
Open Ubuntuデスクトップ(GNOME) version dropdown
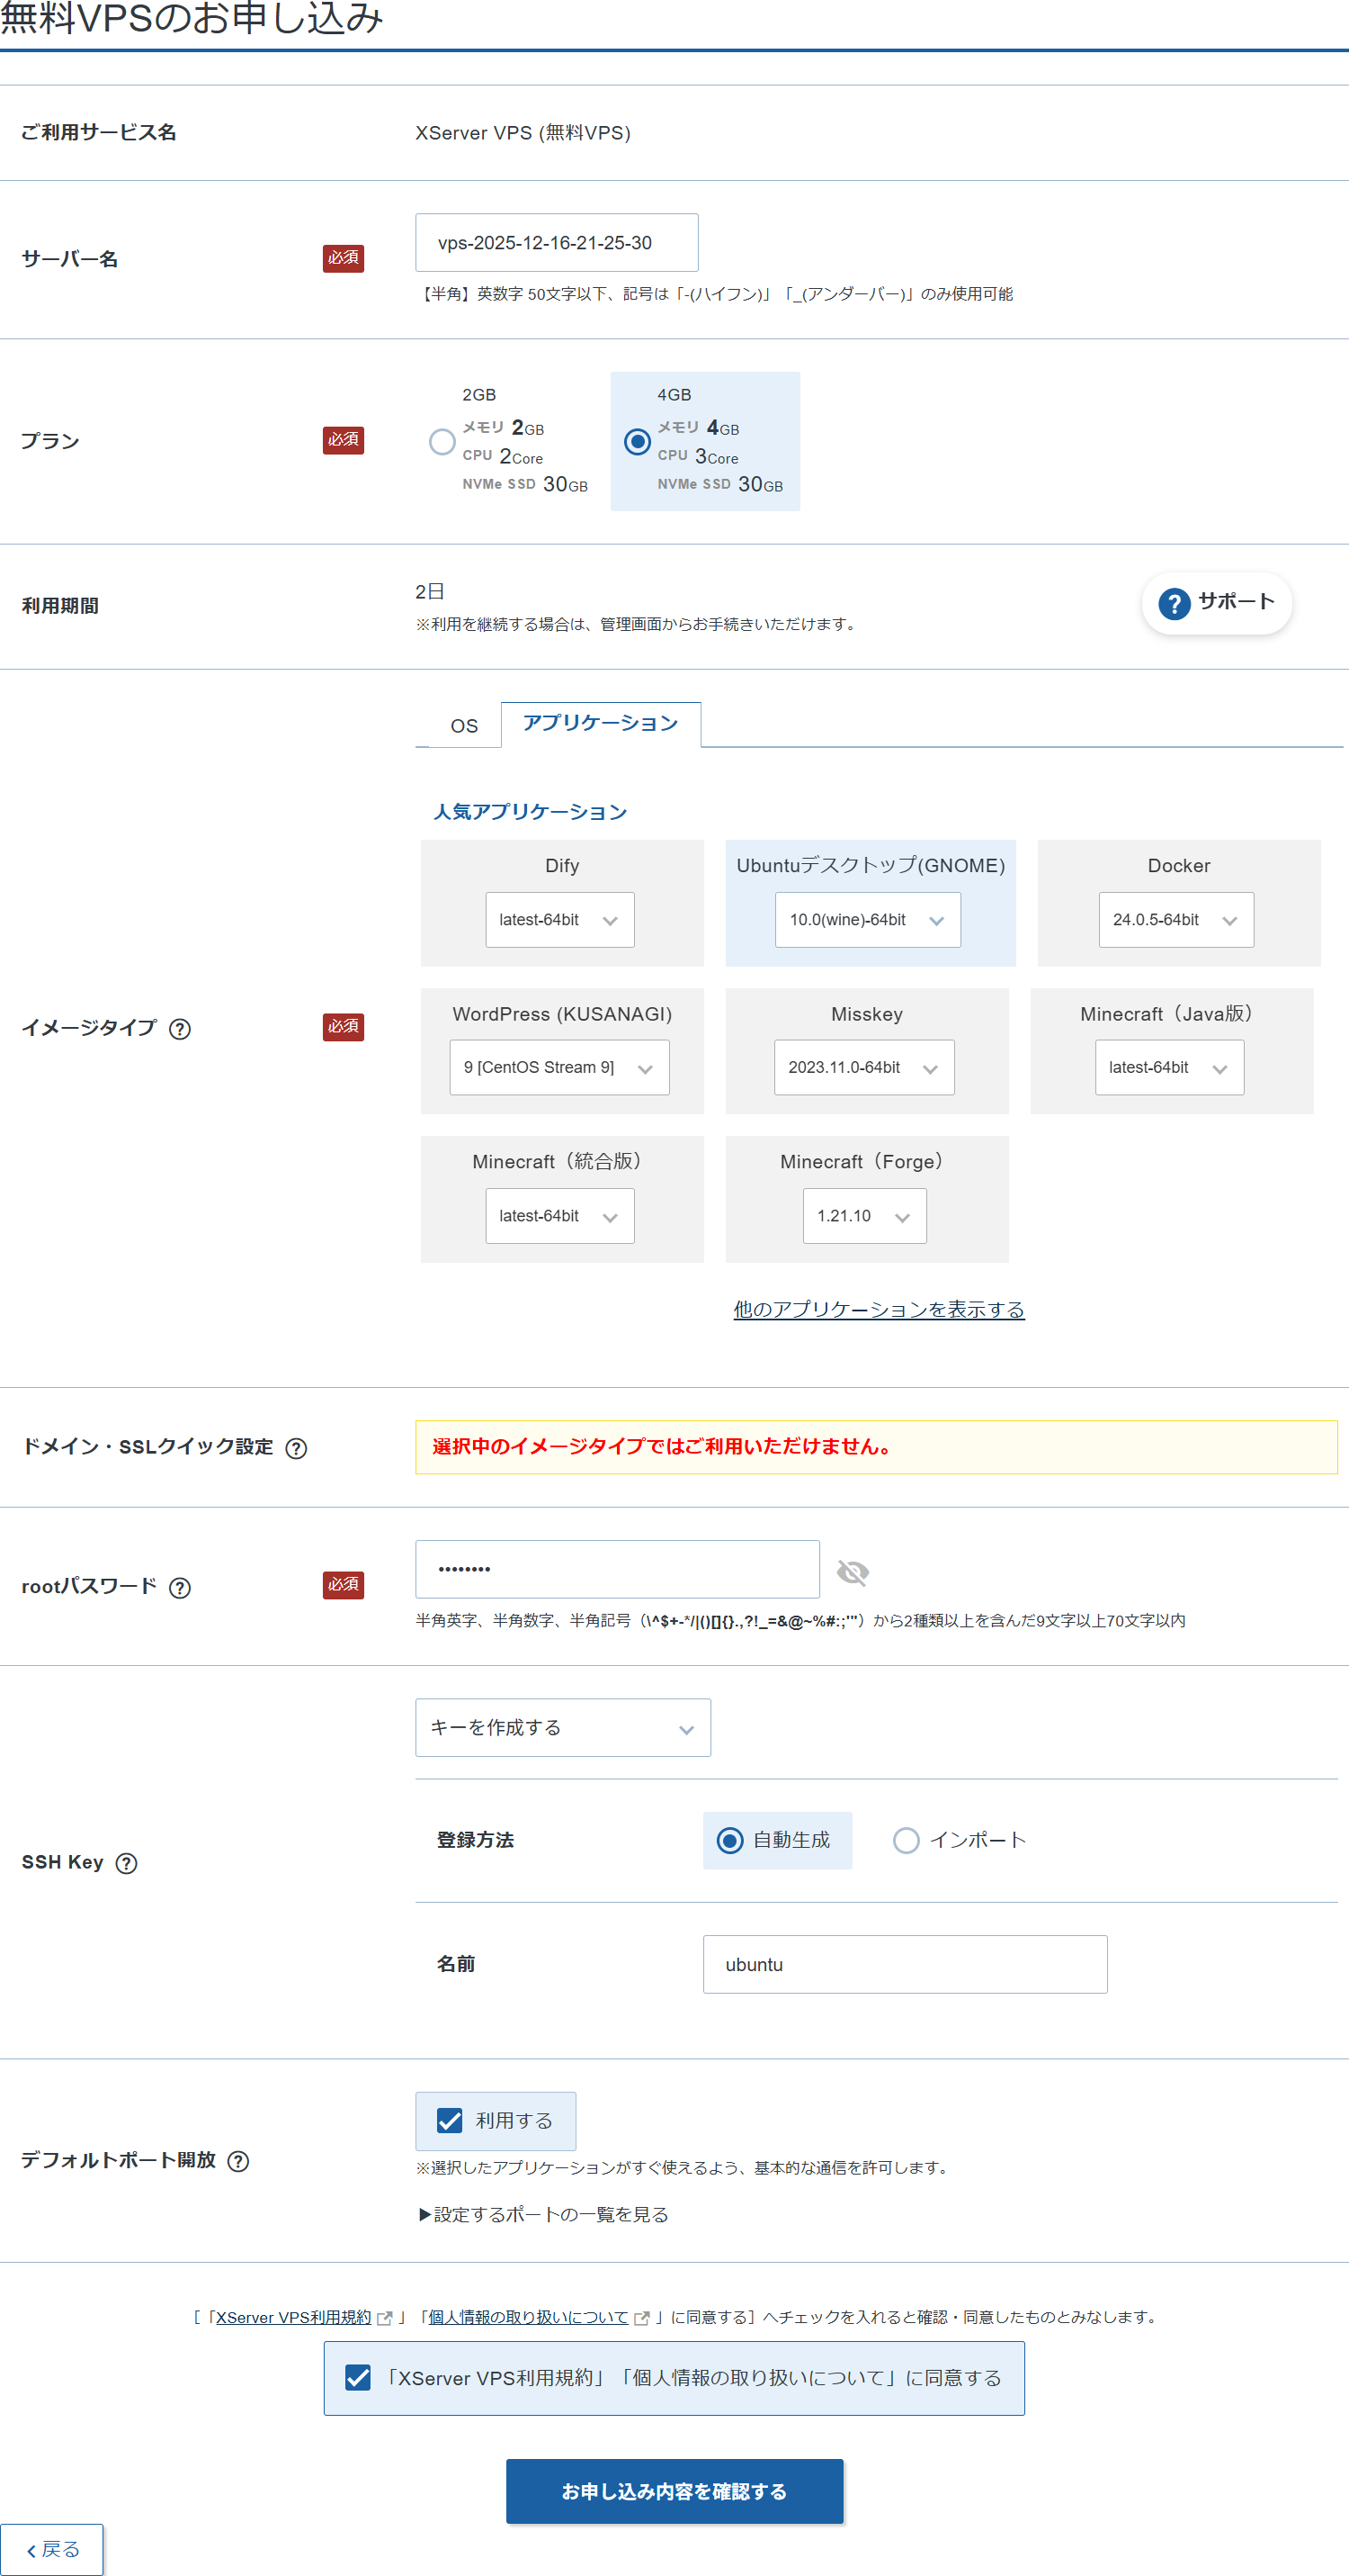[x=867, y=919]
